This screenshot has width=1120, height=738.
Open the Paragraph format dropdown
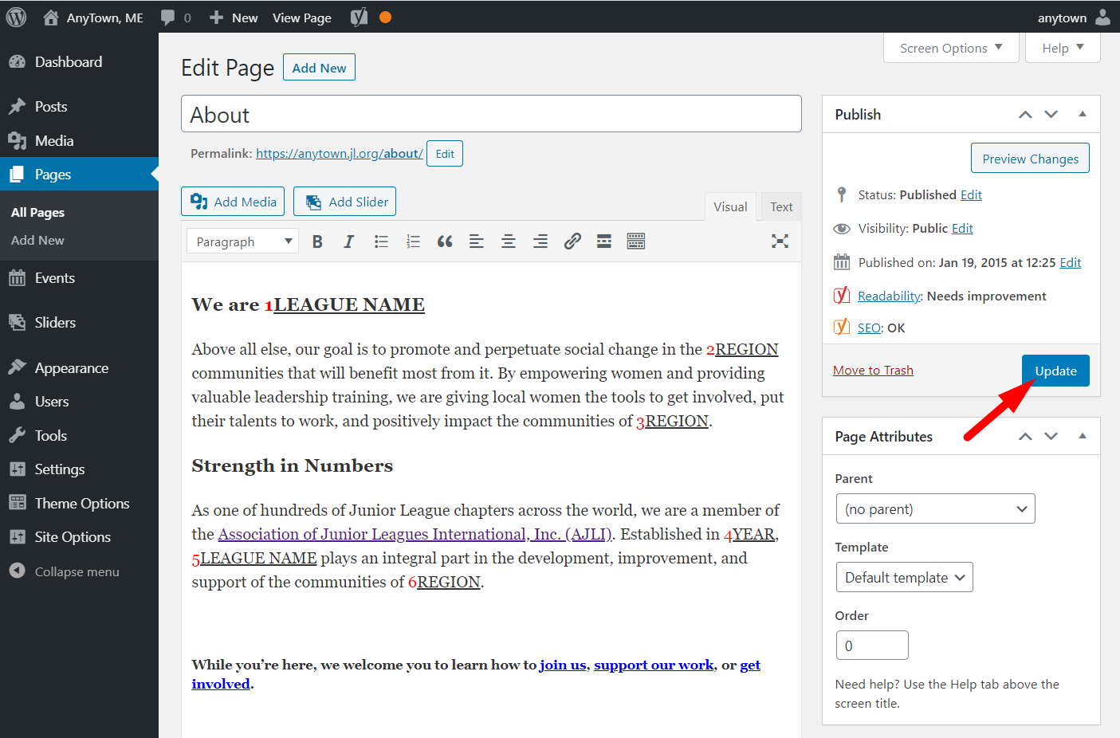coord(242,241)
